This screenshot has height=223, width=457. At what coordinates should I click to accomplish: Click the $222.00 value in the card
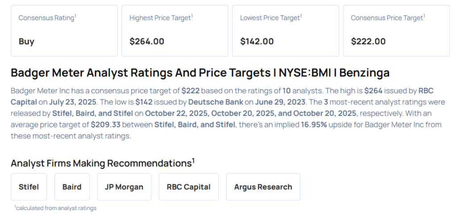pos(368,41)
